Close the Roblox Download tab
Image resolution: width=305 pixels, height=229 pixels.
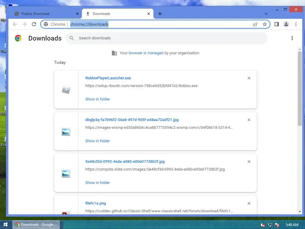[77, 14]
